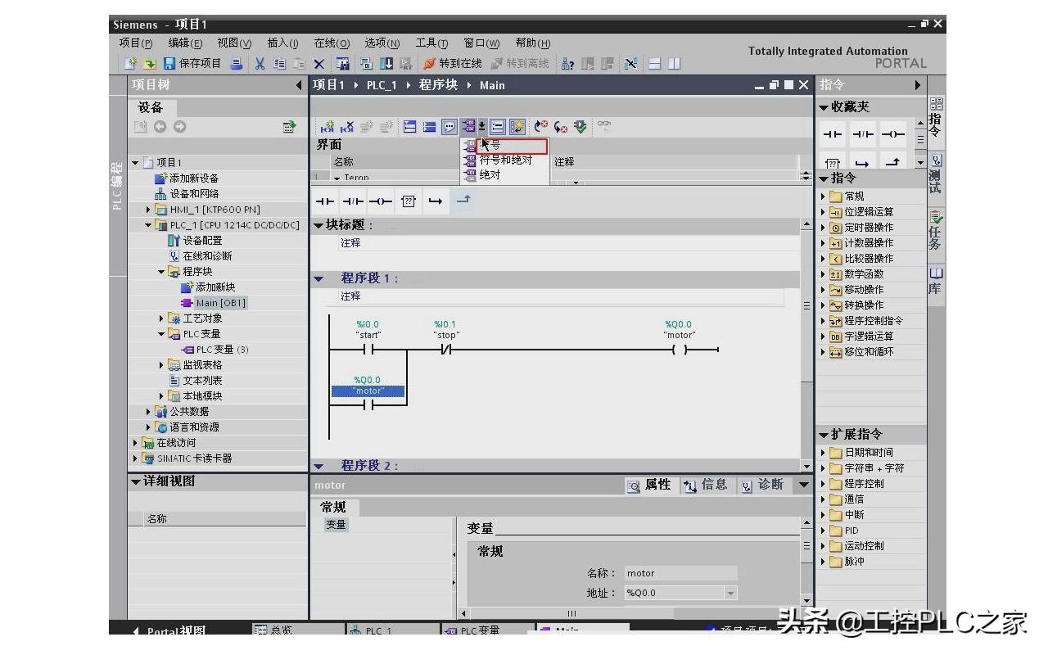Image resolution: width=1048 pixels, height=655 pixels.
Task: Click the "motor" output coil at %Q0.0
Action: click(679, 350)
